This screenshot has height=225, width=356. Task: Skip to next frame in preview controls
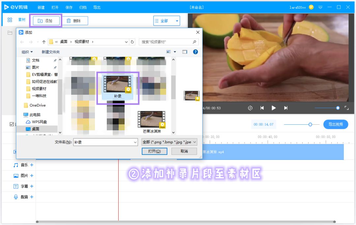click(285, 108)
